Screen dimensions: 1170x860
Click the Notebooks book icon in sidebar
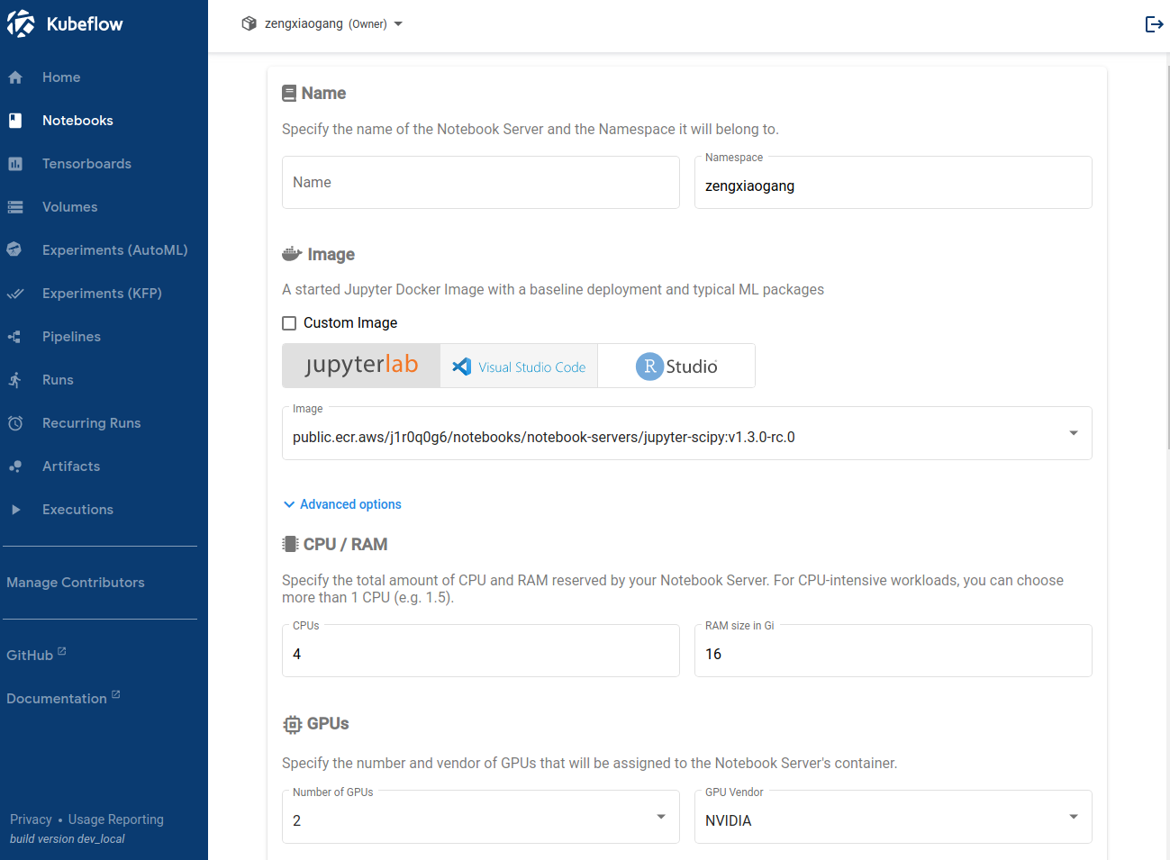pos(15,121)
